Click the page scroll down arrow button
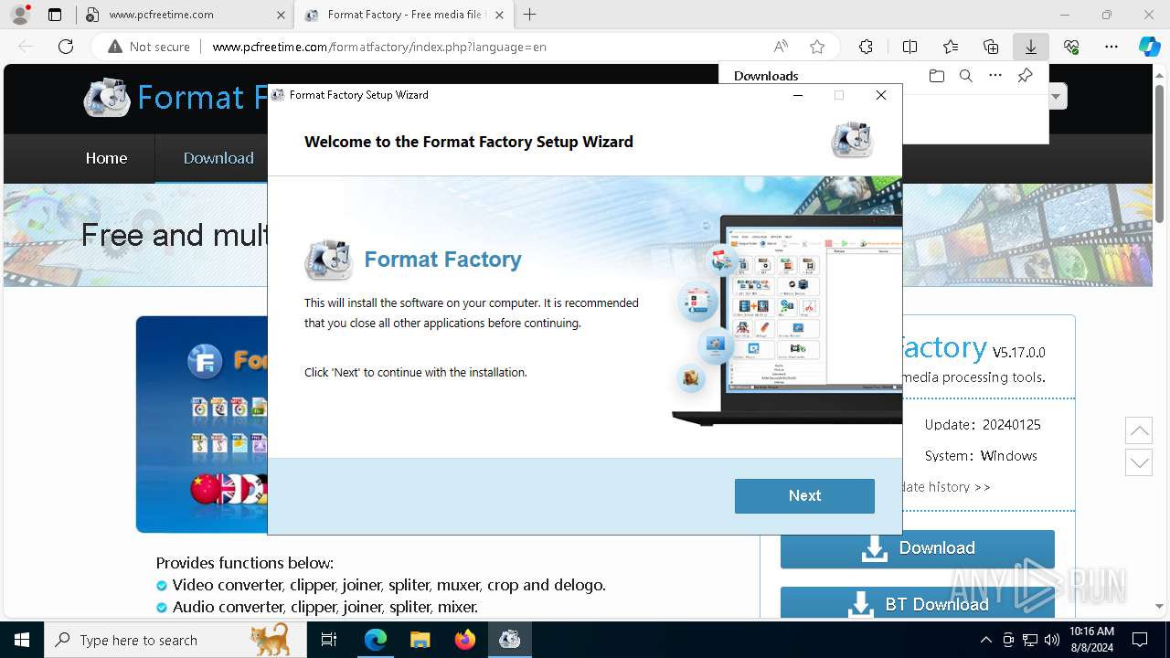 click(x=1139, y=462)
